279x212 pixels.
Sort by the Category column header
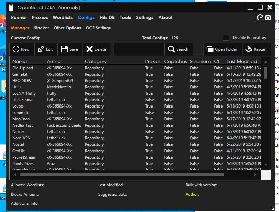(x=96, y=61)
